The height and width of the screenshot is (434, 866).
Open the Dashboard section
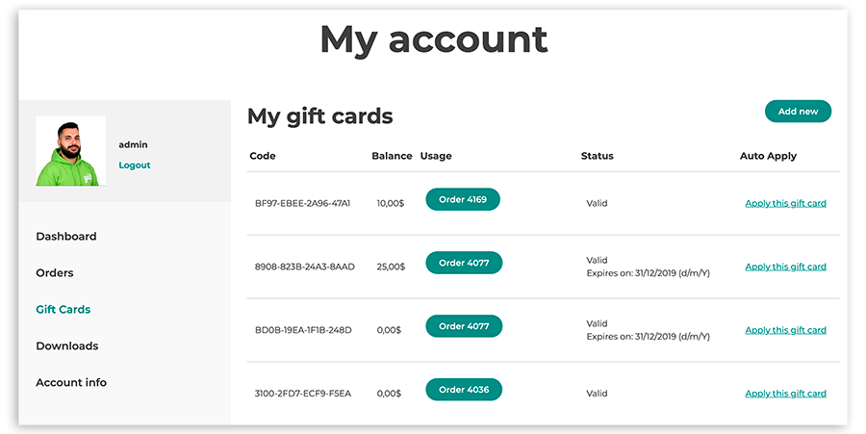click(66, 237)
